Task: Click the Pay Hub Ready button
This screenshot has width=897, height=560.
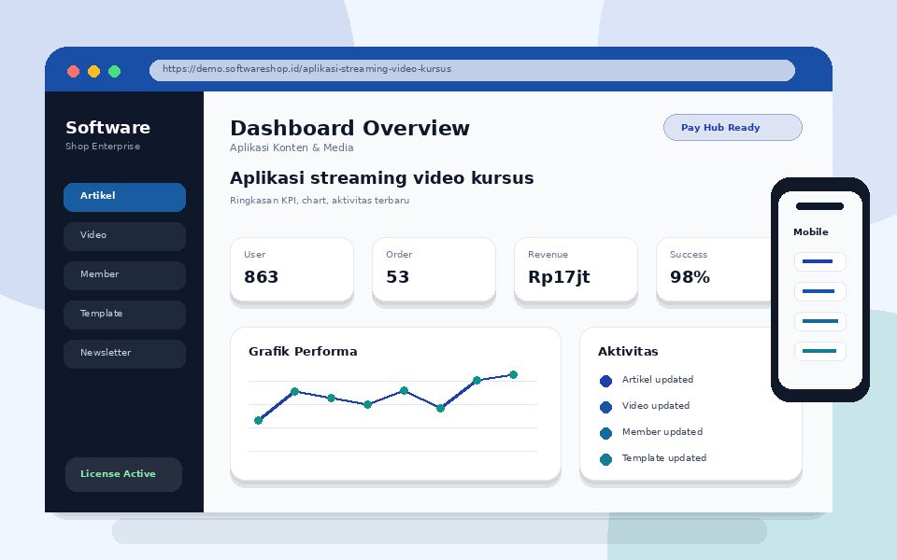Action: click(733, 128)
